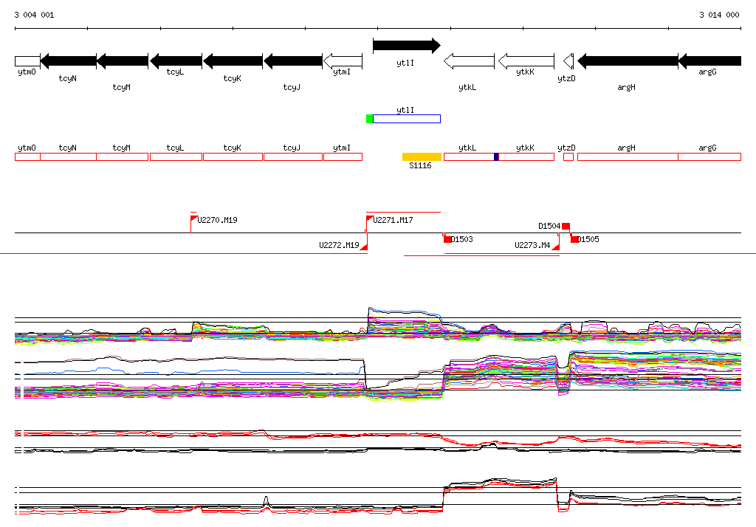Click the red-outlined tcyN annotation box
The width and height of the screenshot is (756, 527).
click(x=69, y=156)
